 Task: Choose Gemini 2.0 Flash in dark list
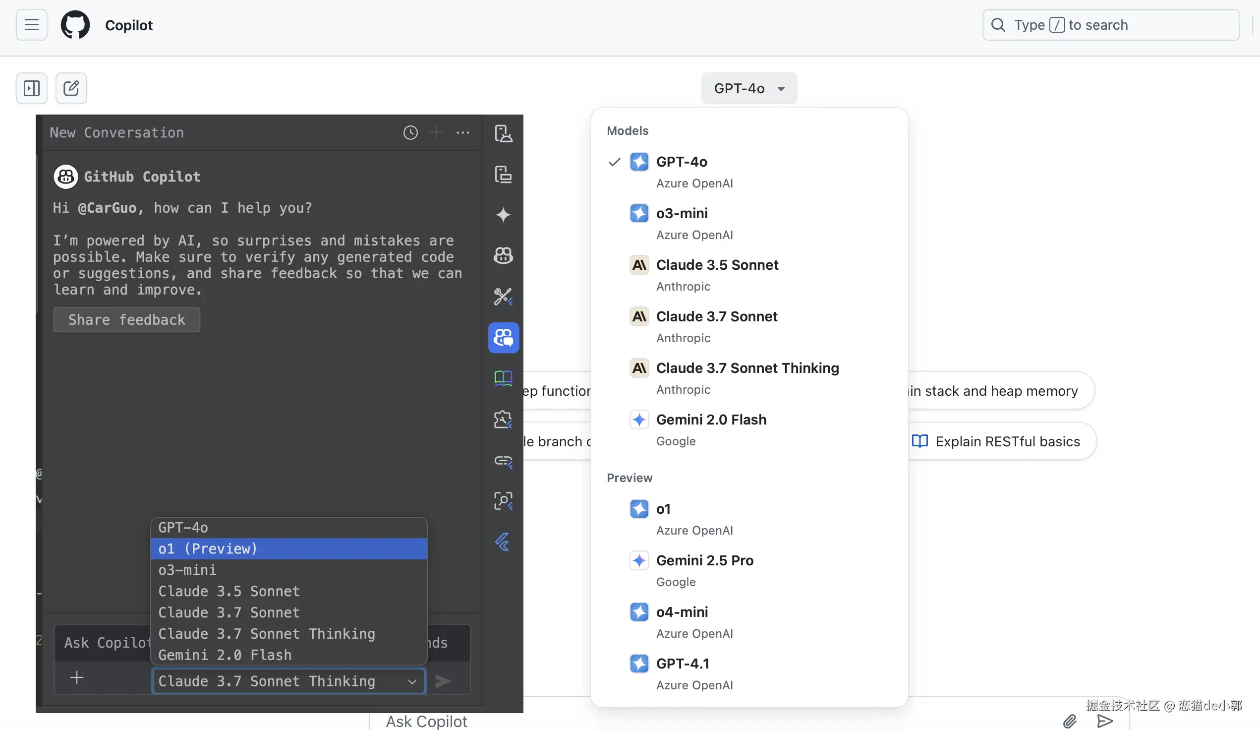click(225, 655)
